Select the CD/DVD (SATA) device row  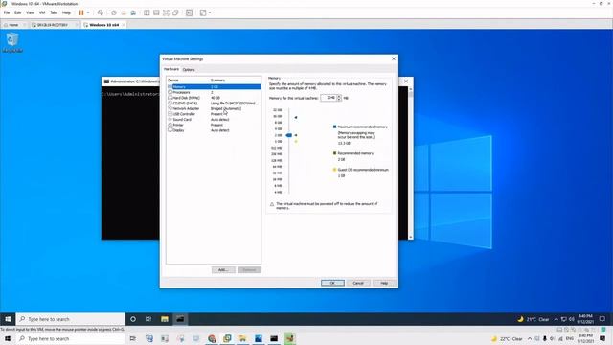click(x=214, y=103)
